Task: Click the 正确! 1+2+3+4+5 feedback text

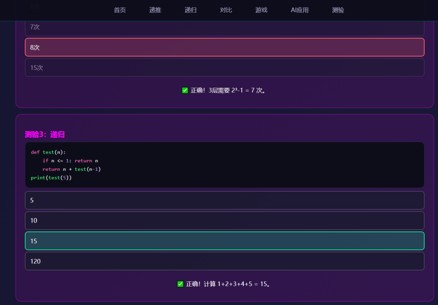Action: [228, 284]
